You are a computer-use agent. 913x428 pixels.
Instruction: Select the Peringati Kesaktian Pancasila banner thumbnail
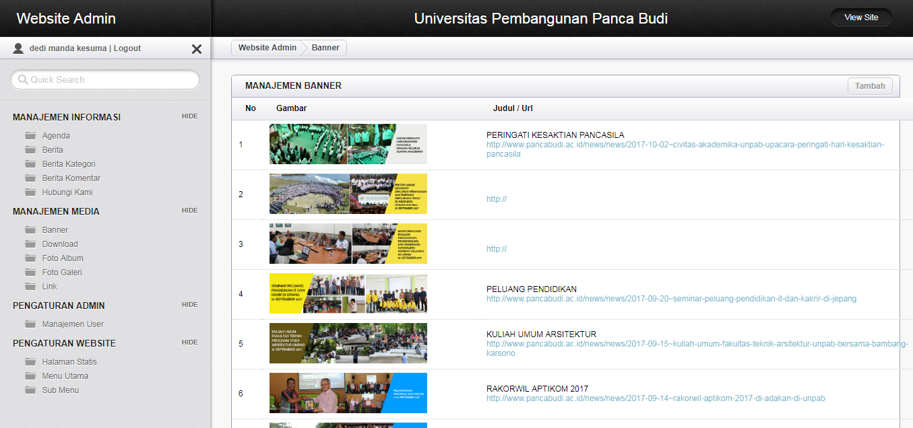tap(348, 144)
